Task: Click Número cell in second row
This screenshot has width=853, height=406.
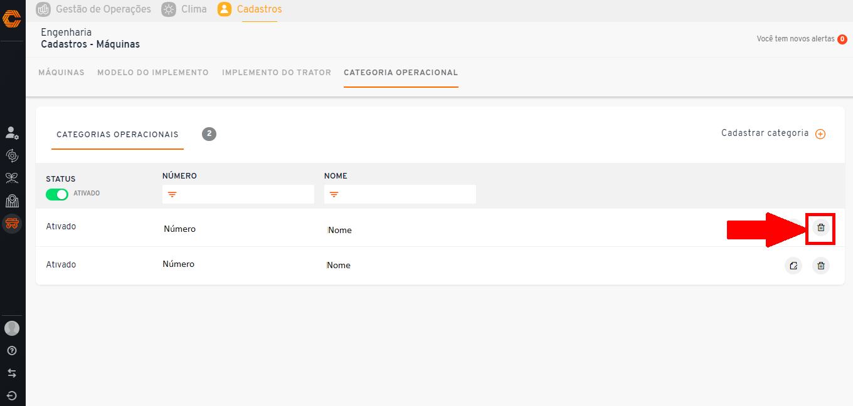Action: pyautogui.click(x=178, y=264)
